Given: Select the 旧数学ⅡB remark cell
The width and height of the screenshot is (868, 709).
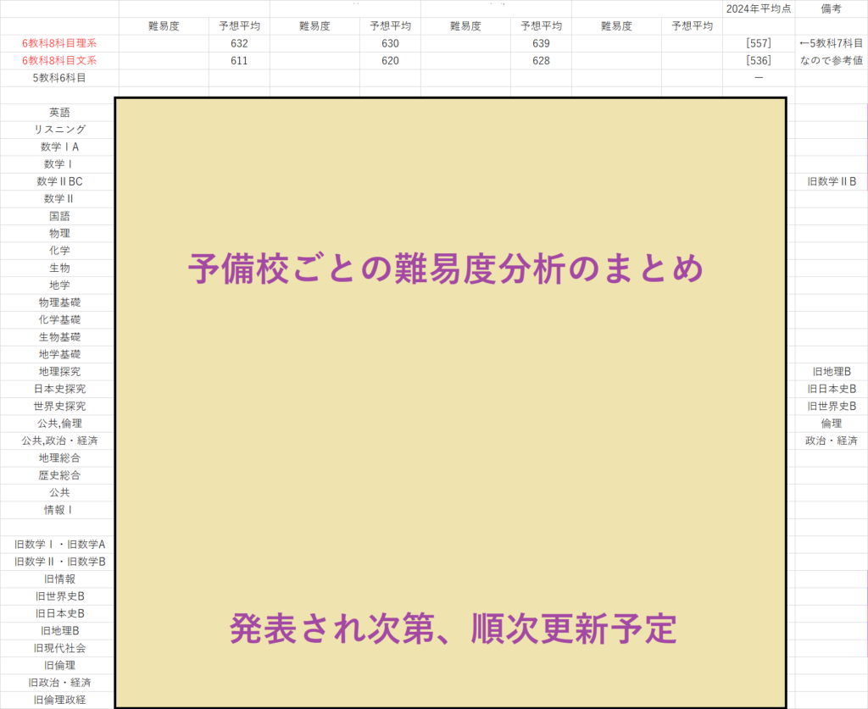Looking at the screenshot, I should tap(833, 180).
